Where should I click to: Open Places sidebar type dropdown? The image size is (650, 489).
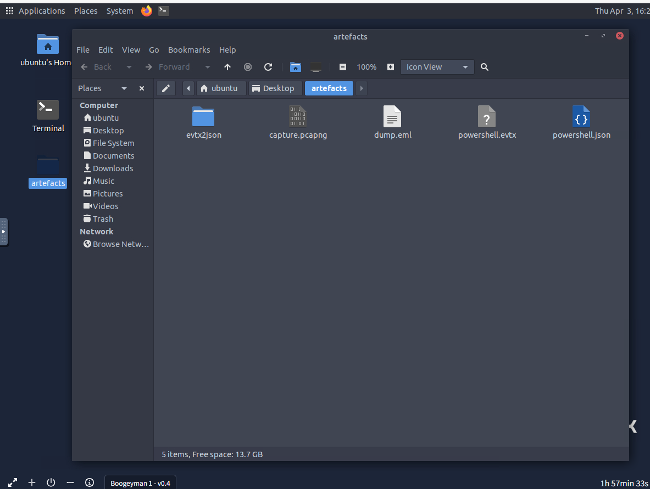pyautogui.click(x=124, y=88)
